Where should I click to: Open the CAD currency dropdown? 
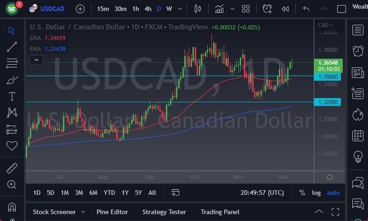(x=325, y=25)
